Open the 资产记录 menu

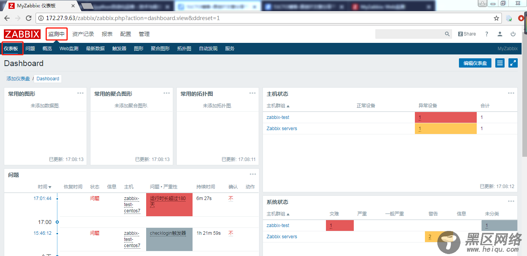(x=83, y=34)
